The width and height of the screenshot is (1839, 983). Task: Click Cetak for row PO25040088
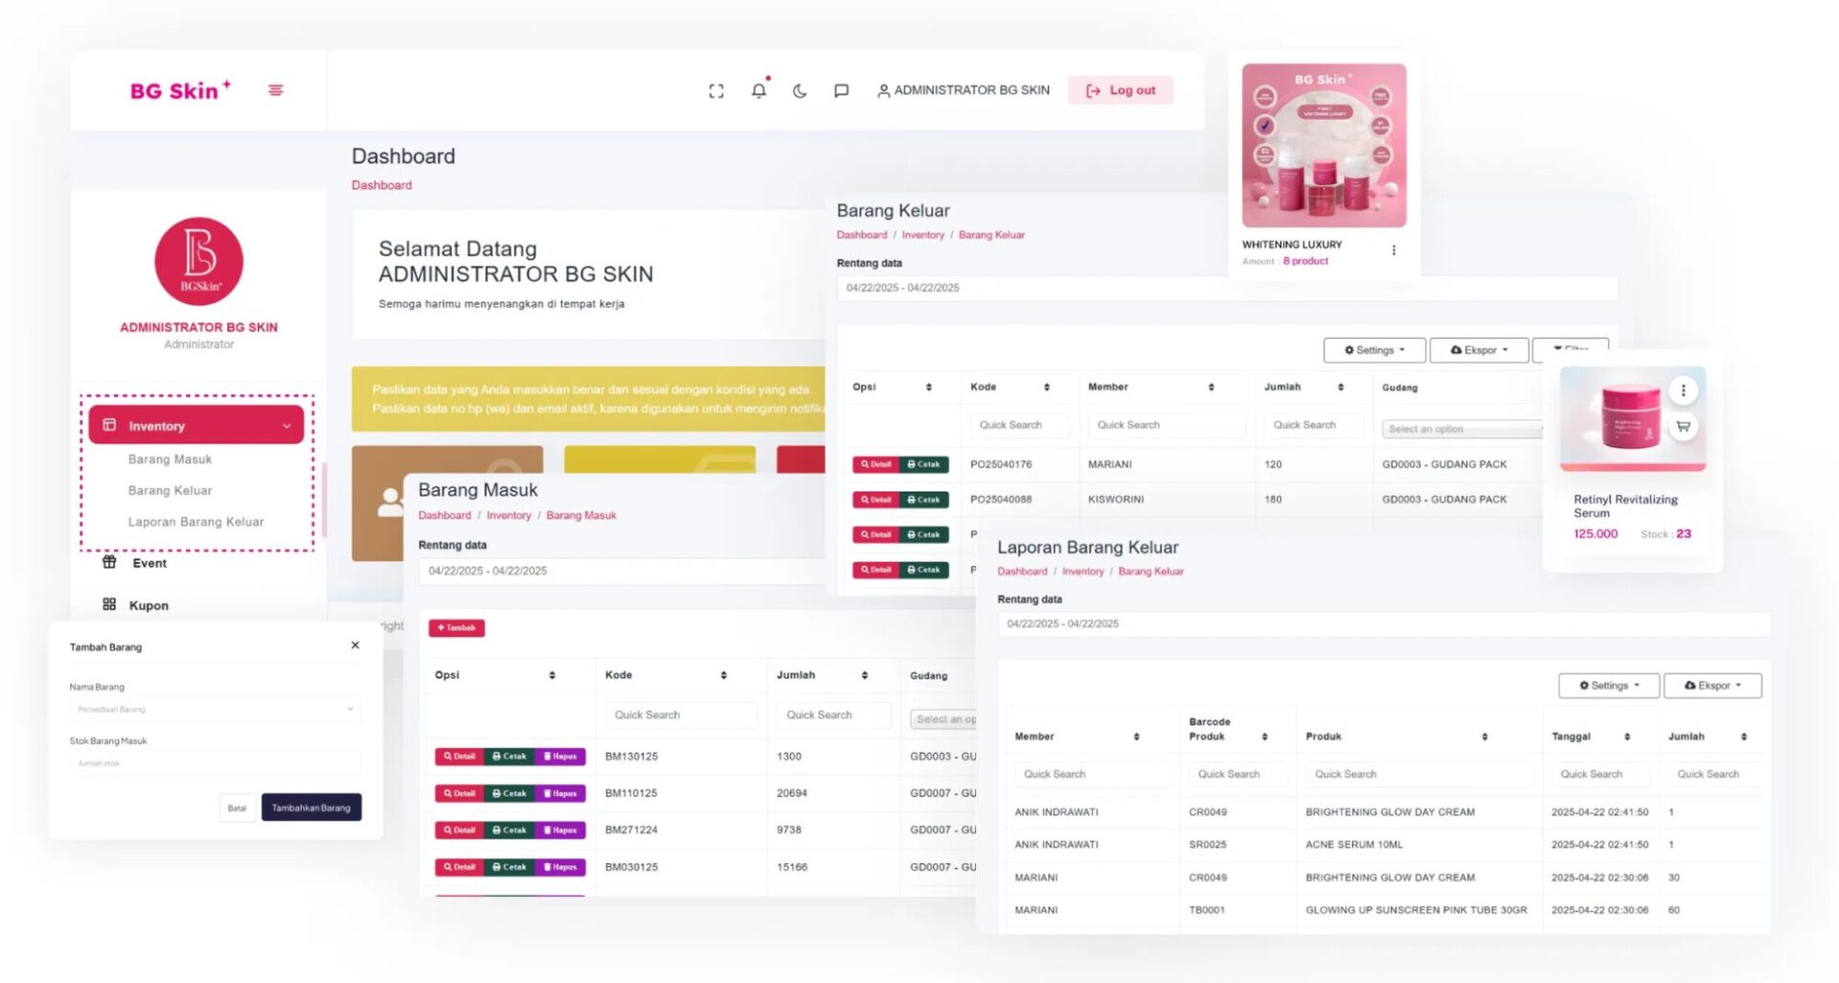pyautogui.click(x=924, y=500)
